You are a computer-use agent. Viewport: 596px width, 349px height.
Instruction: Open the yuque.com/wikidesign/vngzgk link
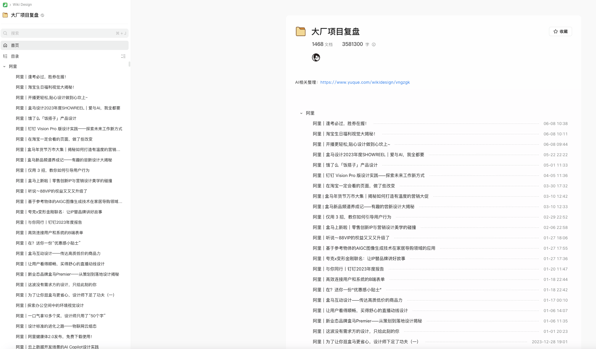tap(365, 82)
